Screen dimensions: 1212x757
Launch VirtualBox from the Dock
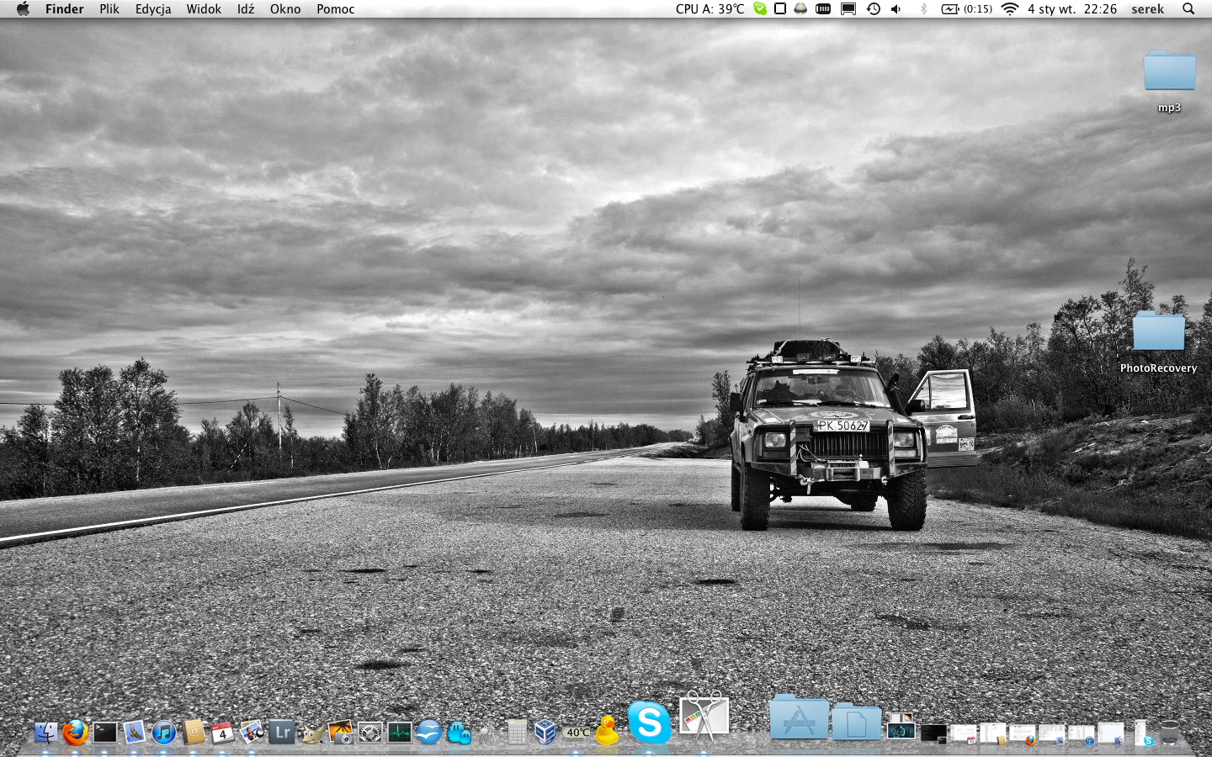coord(545,733)
